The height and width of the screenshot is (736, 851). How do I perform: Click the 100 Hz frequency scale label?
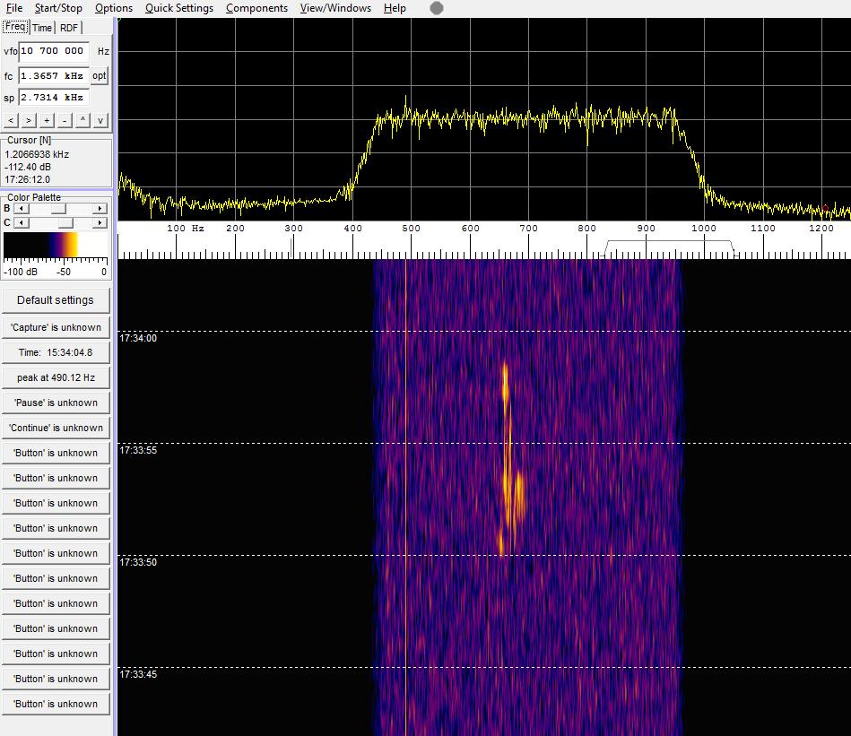(x=185, y=229)
